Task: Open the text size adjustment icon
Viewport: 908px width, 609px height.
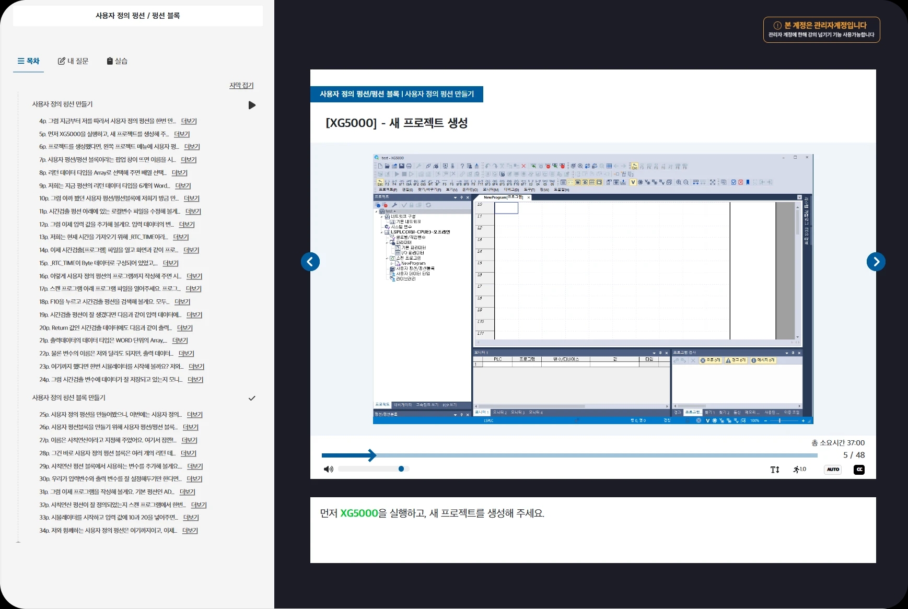Action: (x=775, y=470)
